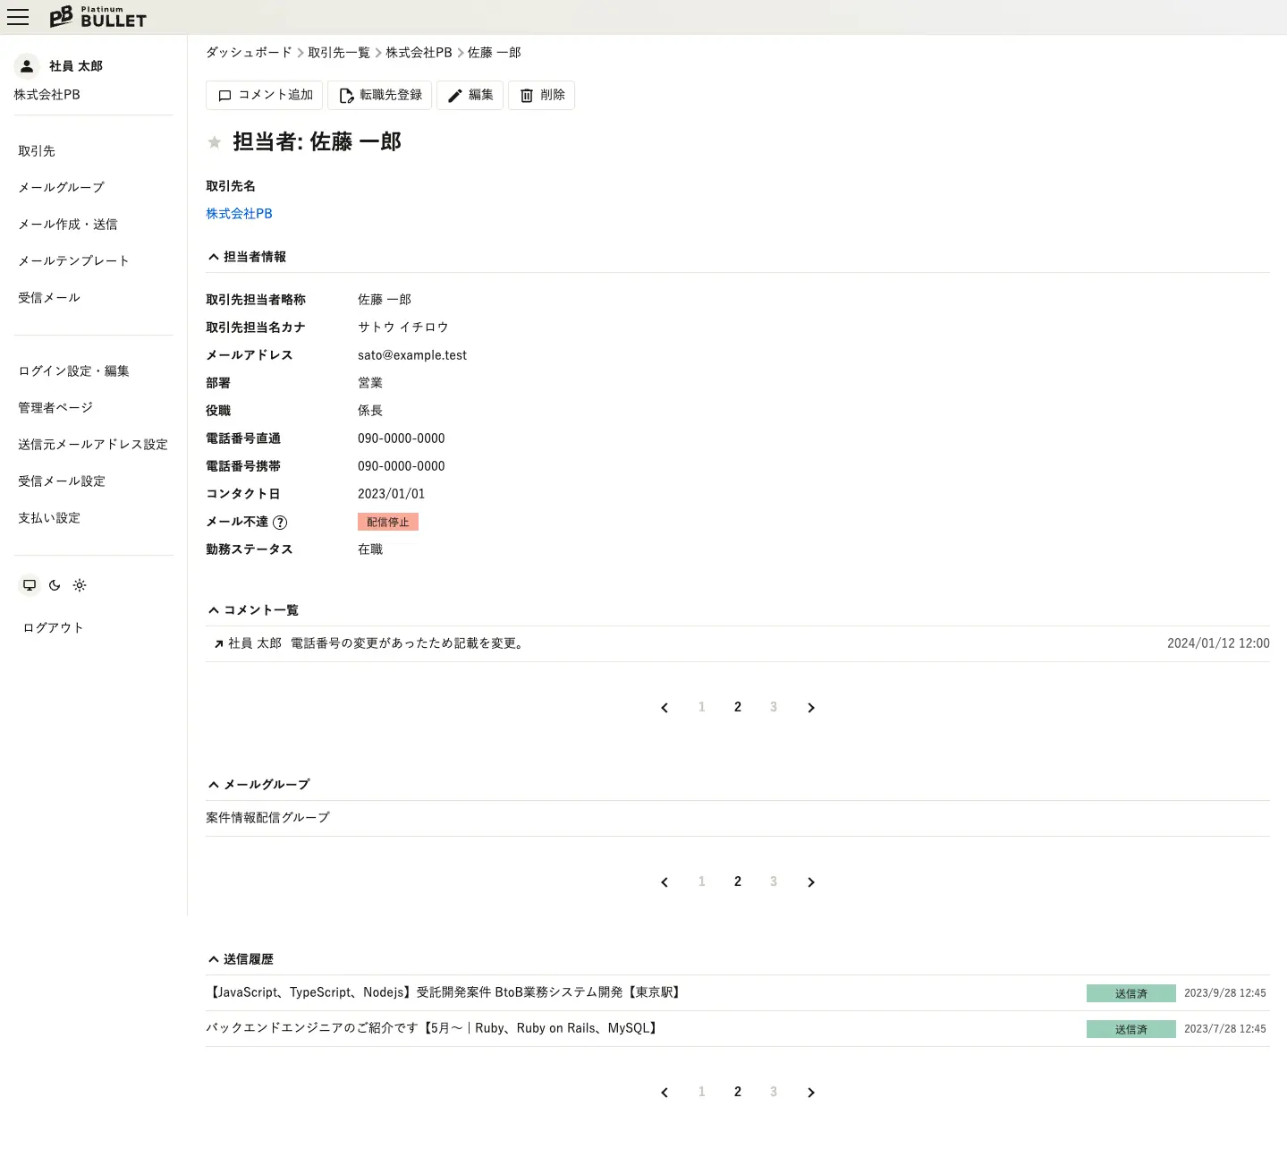Open 受信メール in the sidebar menu

pyautogui.click(x=49, y=298)
